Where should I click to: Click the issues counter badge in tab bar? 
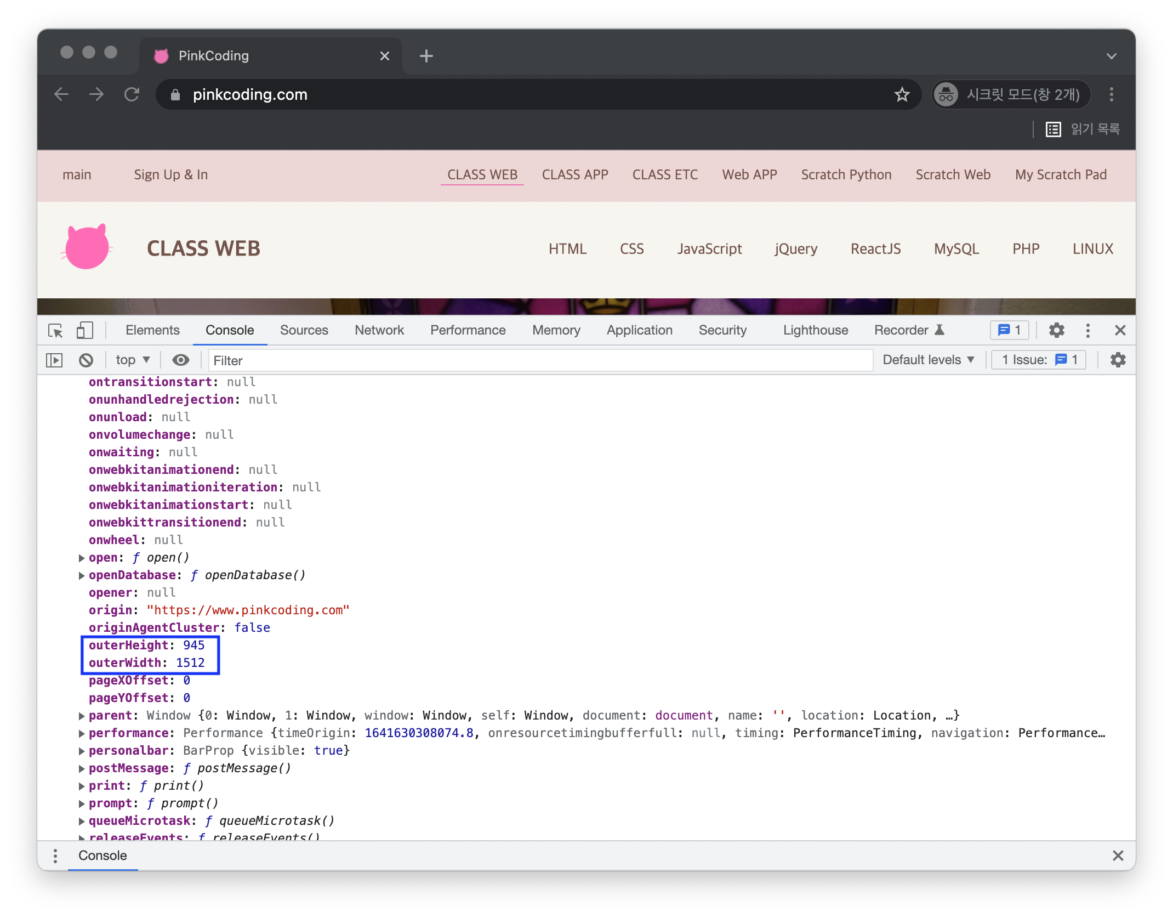(1009, 330)
